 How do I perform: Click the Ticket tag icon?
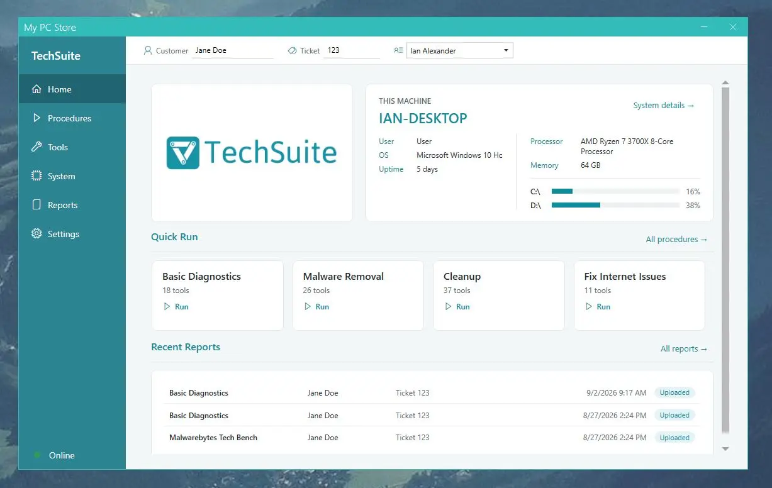point(292,50)
